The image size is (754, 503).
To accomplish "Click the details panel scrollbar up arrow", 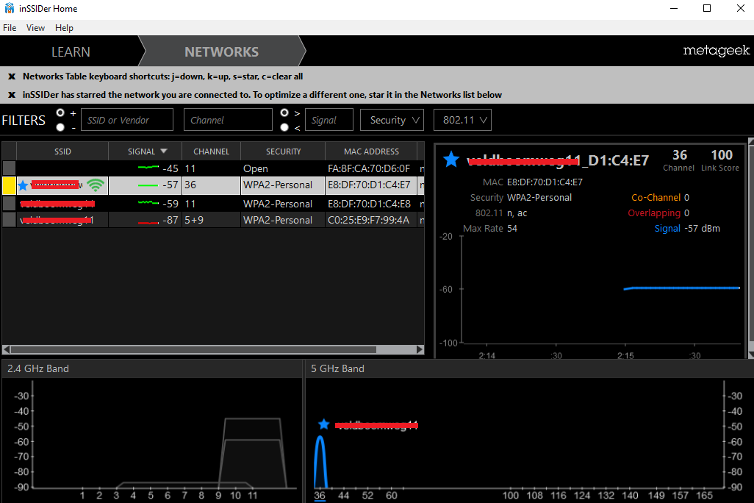I will click(751, 141).
